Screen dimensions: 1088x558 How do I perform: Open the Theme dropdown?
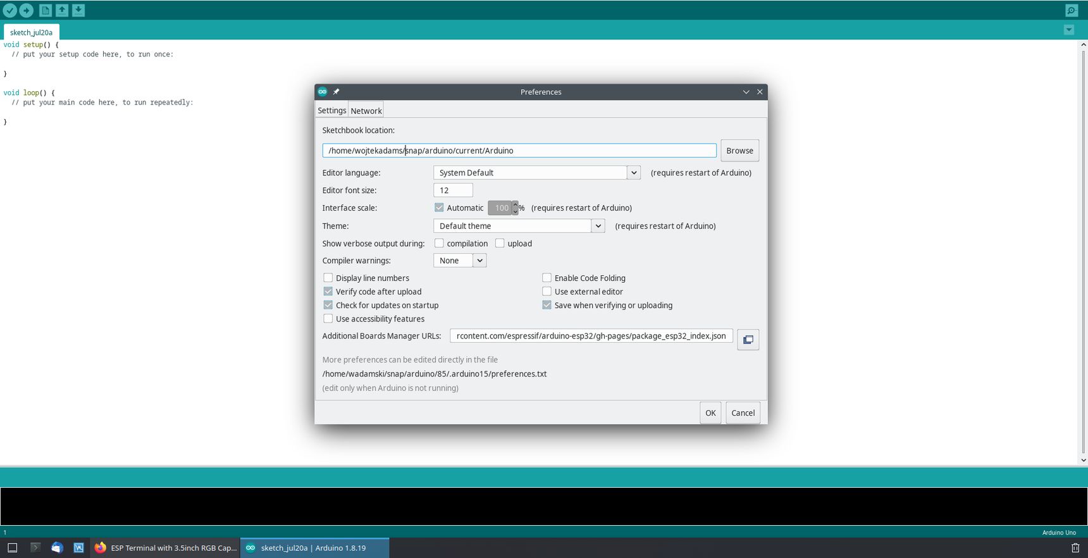point(519,226)
